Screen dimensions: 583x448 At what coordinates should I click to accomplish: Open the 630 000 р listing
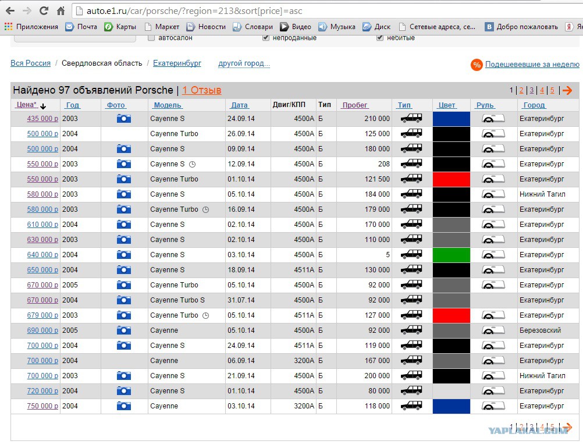(x=42, y=240)
